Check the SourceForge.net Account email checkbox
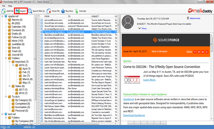214x129 pixels. click(39, 23)
